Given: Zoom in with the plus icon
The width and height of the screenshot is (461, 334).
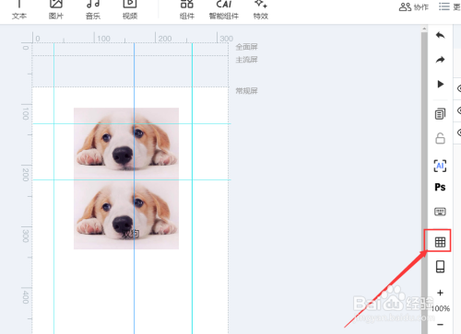Looking at the screenshot, I should 440,293.
